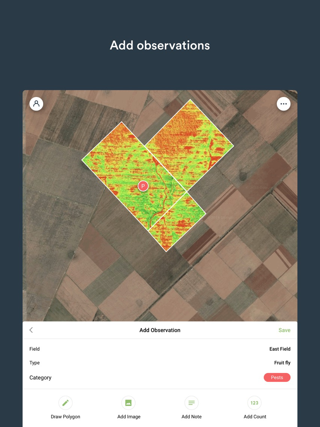This screenshot has height=427, width=320.
Task: Click the Add Count label
Action: [x=255, y=416]
